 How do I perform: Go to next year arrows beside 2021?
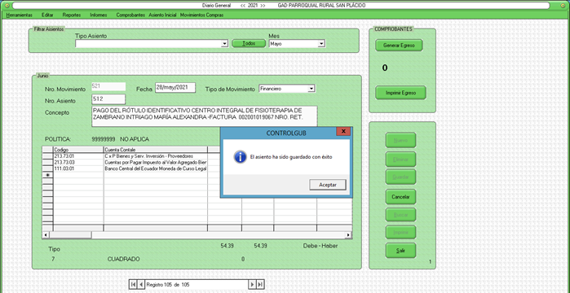[x=263, y=6]
